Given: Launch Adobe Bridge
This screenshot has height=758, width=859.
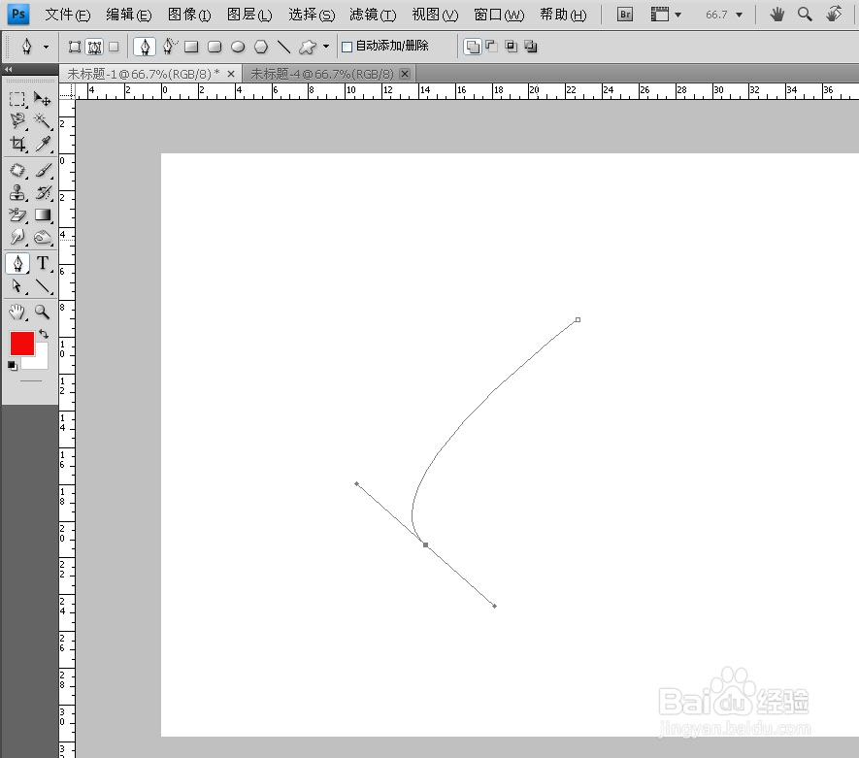Looking at the screenshot, I should pyautogui.click(x=624, y=15).
